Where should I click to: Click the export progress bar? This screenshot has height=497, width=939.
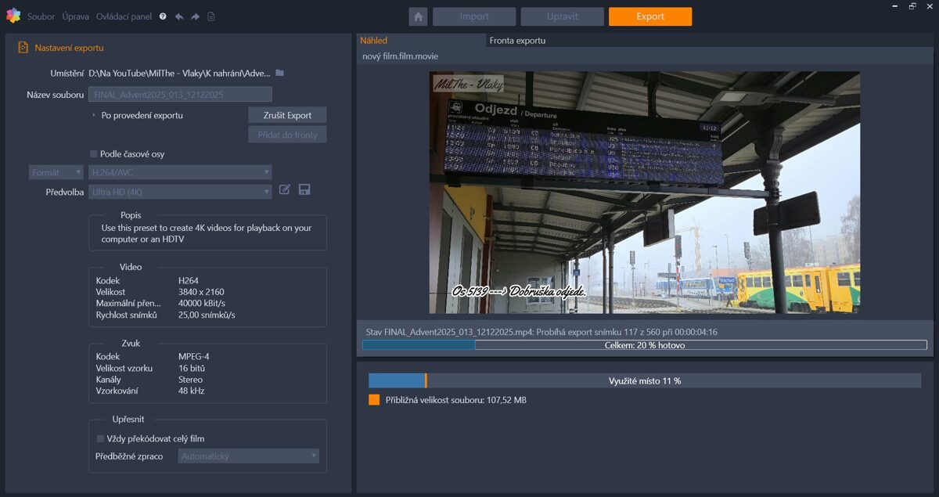click(644, 345)
